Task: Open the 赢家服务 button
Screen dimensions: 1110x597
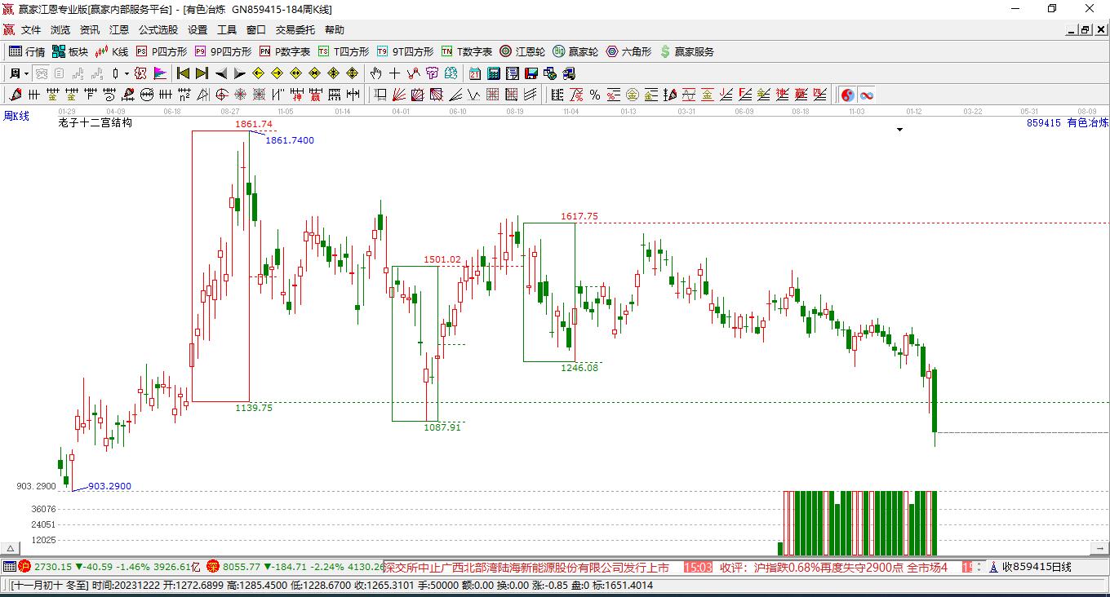Action: (686, 51)
